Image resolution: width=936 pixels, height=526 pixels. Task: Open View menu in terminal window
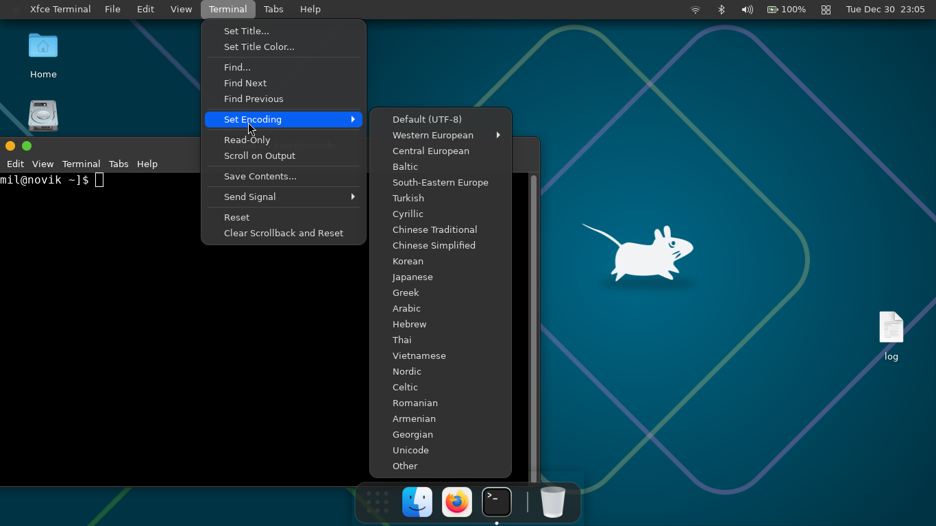pos(42,164)
